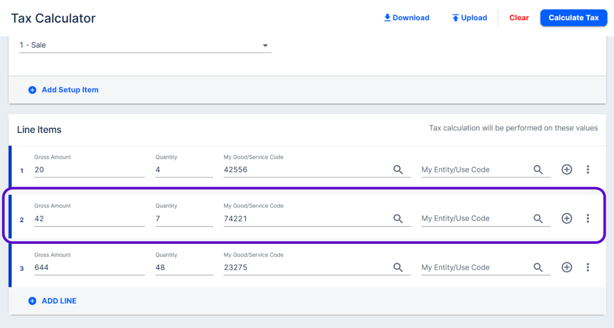Click the Upload link in header
Screen dimensions: 614x328
pyautogui.click(x=469, y=18)
